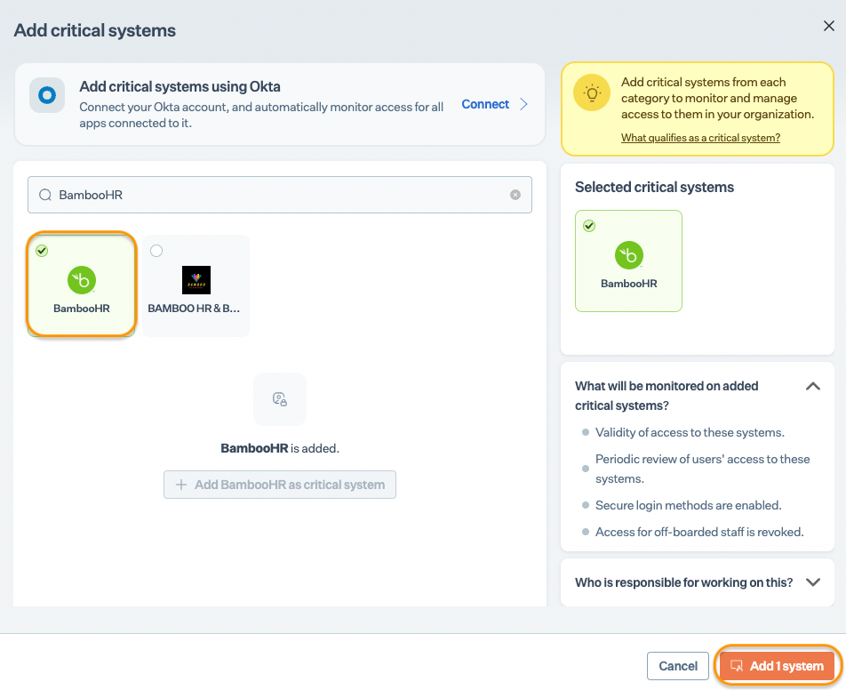846x690 pixels.
Task: Click 'BambooHR is added.' message
Action: pyautogui.click(x=279, y=448)
